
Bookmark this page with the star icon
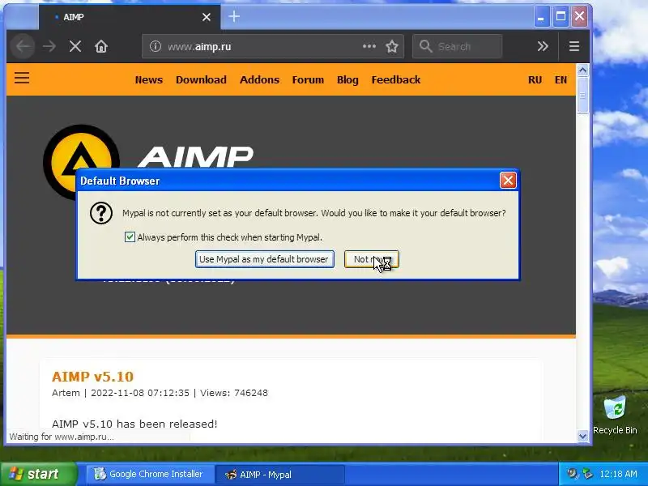click(392, 46)
